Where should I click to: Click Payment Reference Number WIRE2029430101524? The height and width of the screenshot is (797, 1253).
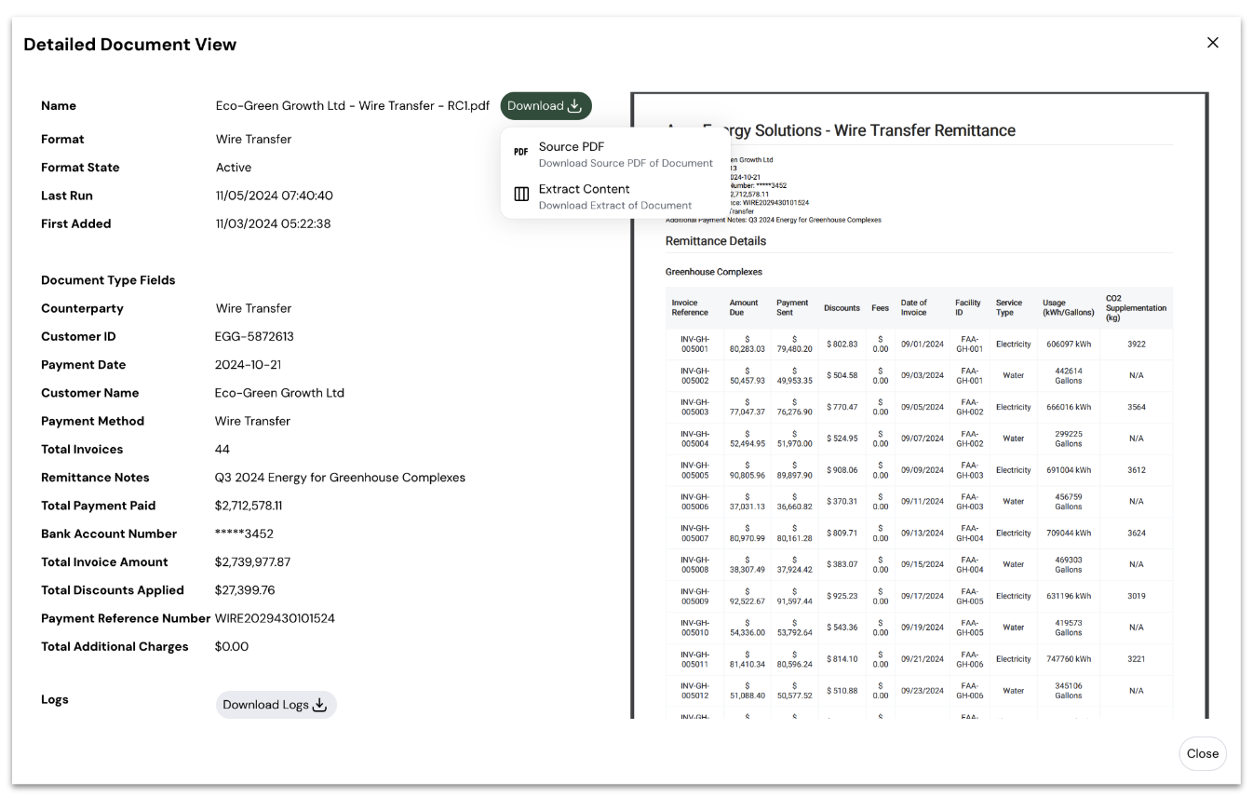(x=275, y=618)
